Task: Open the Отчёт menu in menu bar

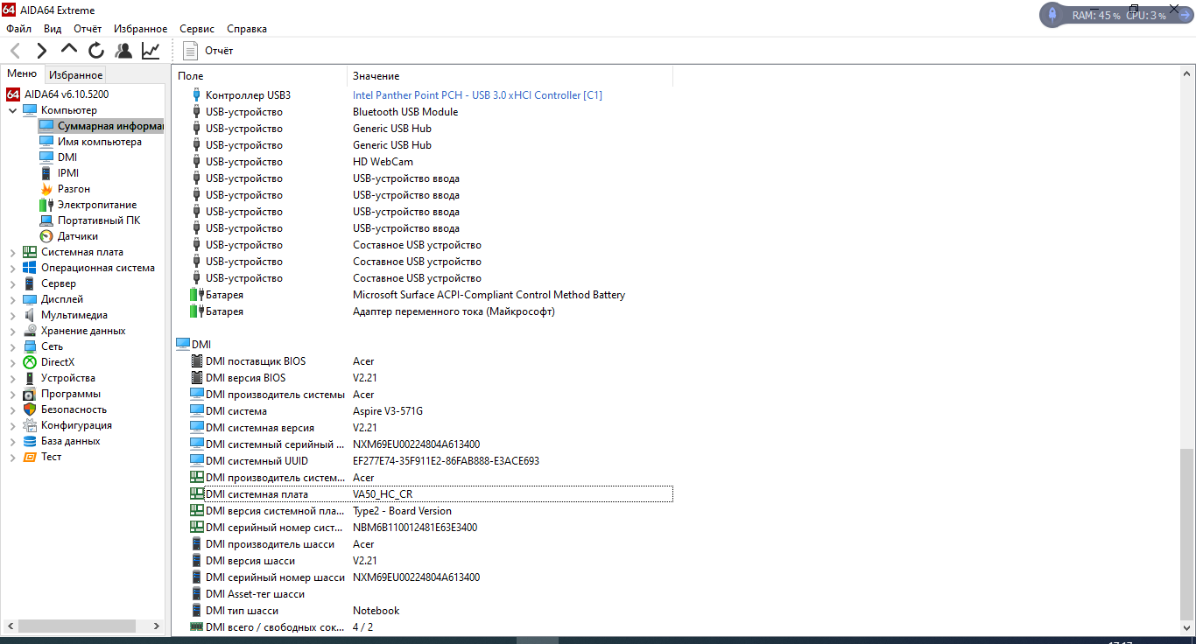Action: (88, 29)
